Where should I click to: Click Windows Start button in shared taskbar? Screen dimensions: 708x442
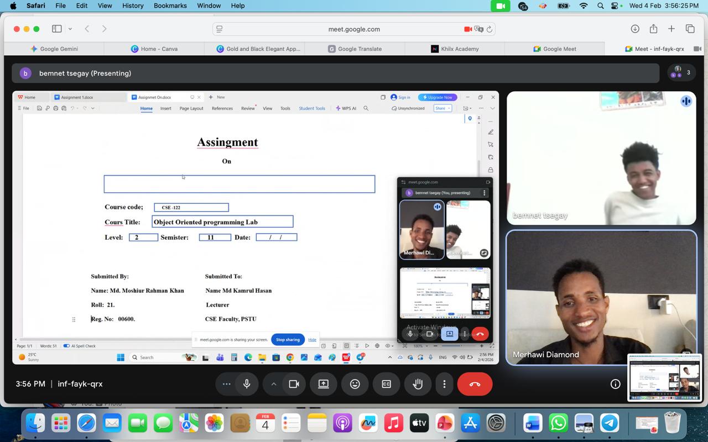121,357
